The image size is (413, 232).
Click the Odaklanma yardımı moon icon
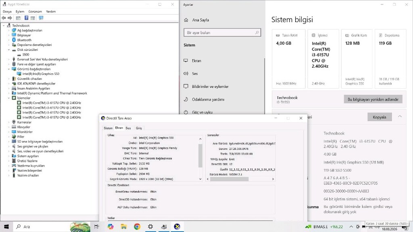(186, 99)
